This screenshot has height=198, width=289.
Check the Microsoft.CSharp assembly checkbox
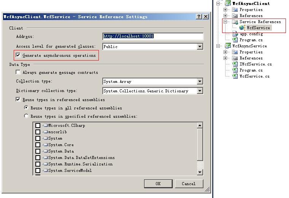click(38, 126)
